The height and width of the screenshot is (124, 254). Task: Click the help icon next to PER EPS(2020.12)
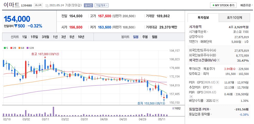pyautogui.click(x=217, y=82)
